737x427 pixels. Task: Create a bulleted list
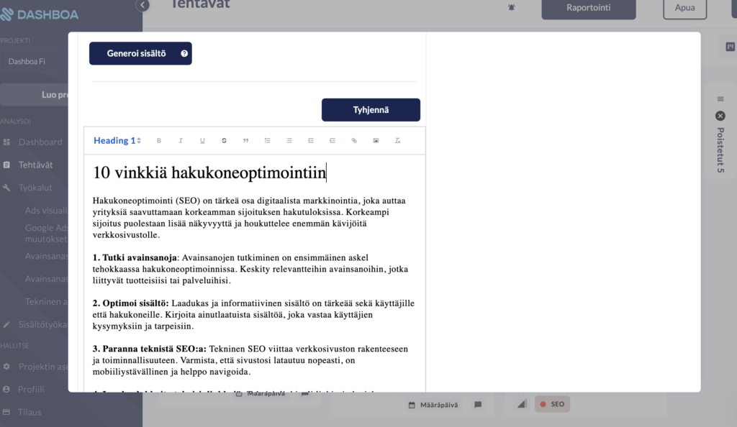pyautogui.click(x=289, y=140)
